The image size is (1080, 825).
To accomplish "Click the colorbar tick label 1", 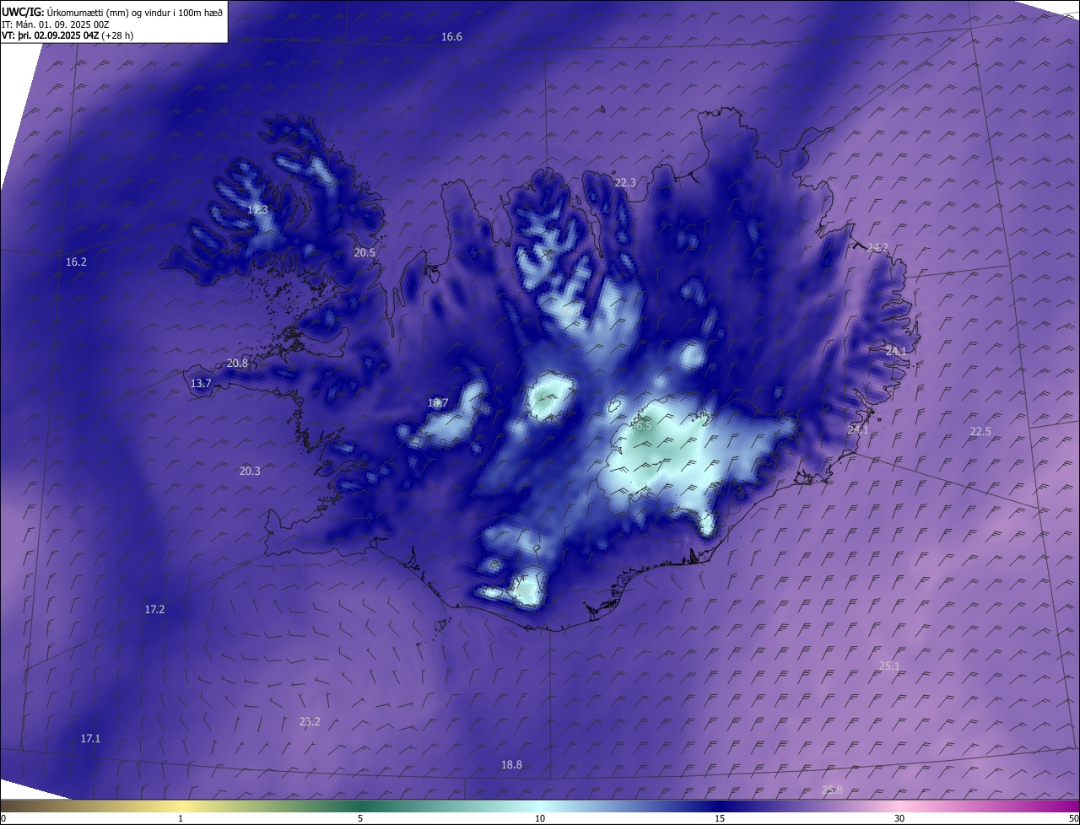I will (x=181, y=818).
